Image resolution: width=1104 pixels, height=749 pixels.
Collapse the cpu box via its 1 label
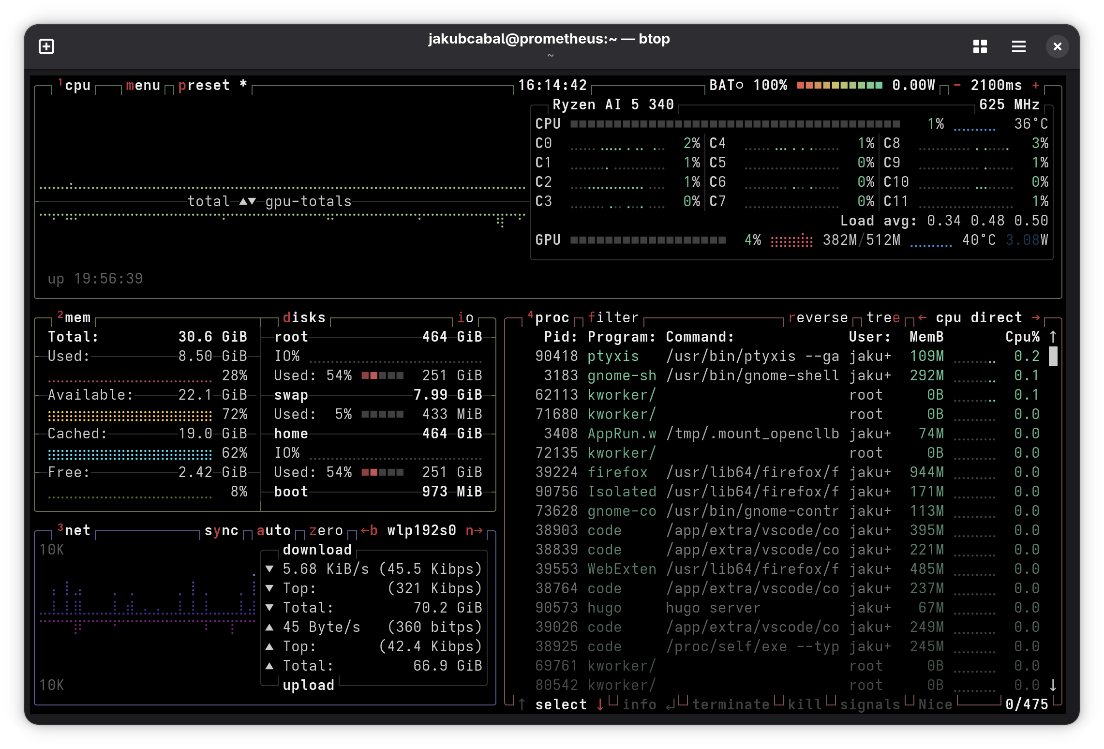click(60, 82)
